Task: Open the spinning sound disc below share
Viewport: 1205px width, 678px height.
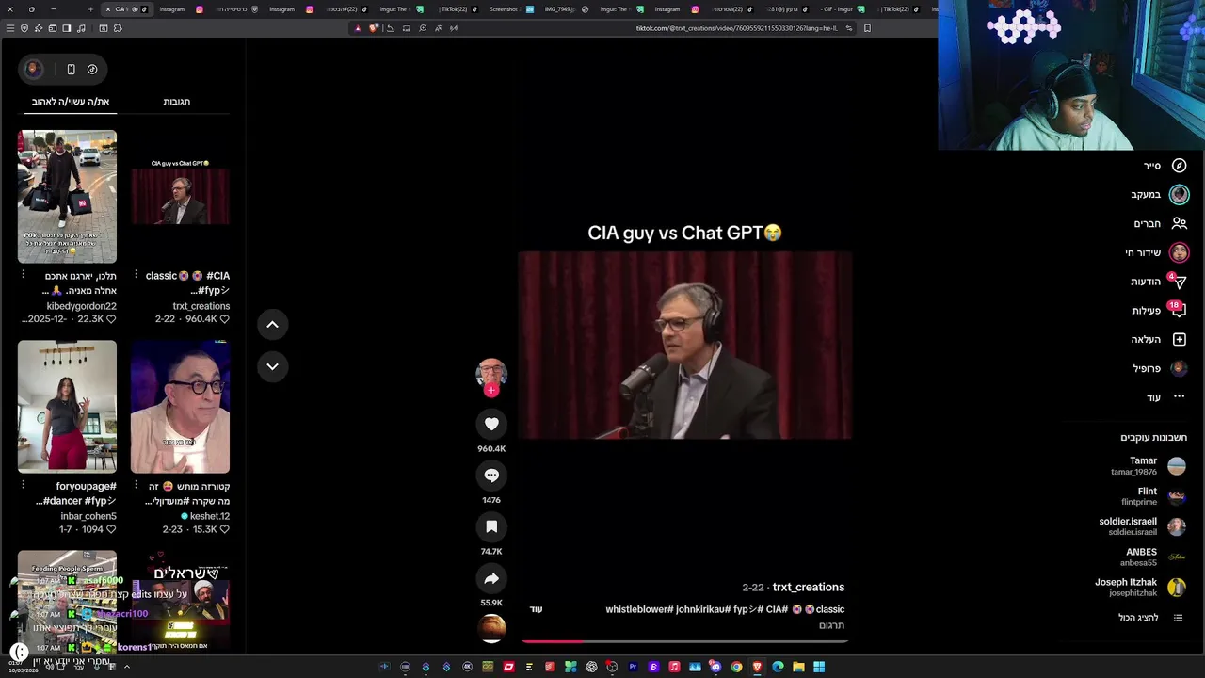Action: click(491, 627)
